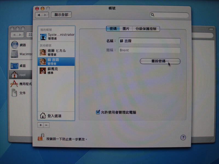Select the 進藤 ヒカル account avatar
This screenshot has width=219, height=164.
click(43, 52)
